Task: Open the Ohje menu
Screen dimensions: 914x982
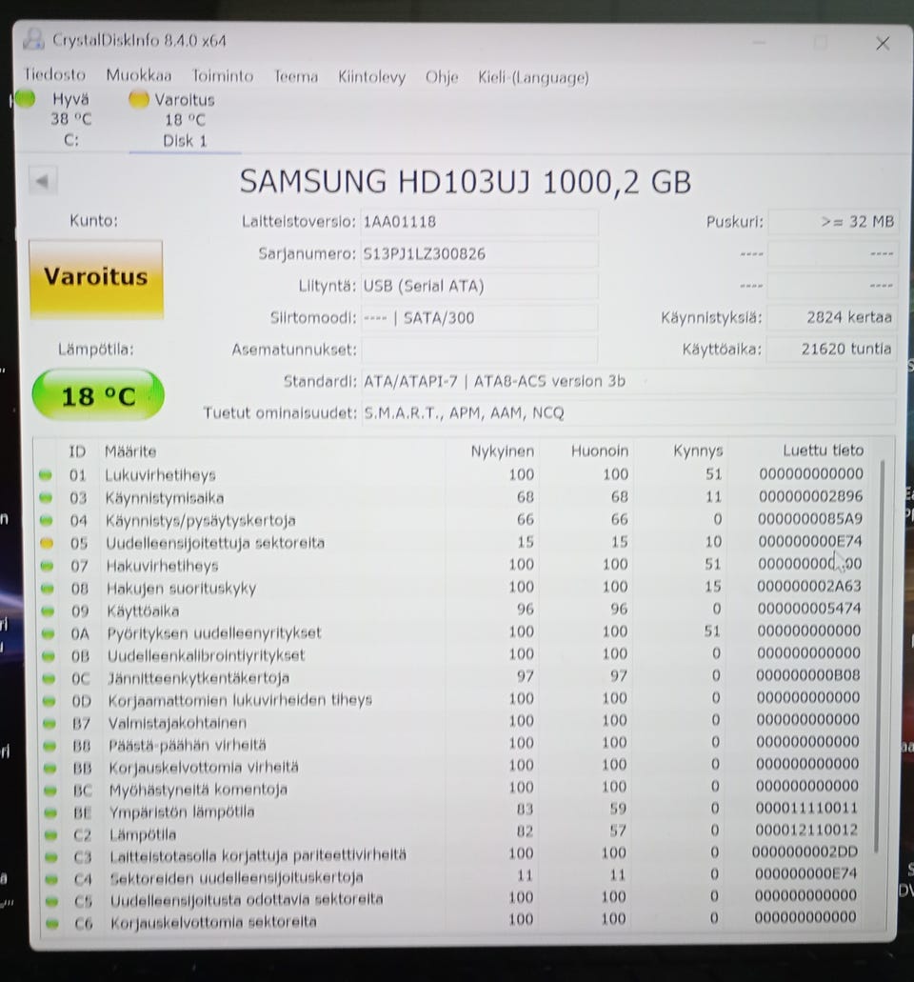Action: point(442,77)
